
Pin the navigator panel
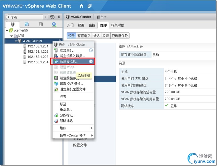pos(59,17)
